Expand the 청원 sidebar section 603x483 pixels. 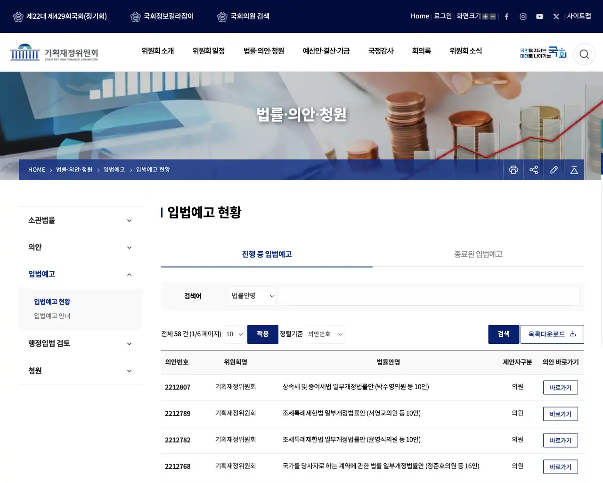point(80,371)
